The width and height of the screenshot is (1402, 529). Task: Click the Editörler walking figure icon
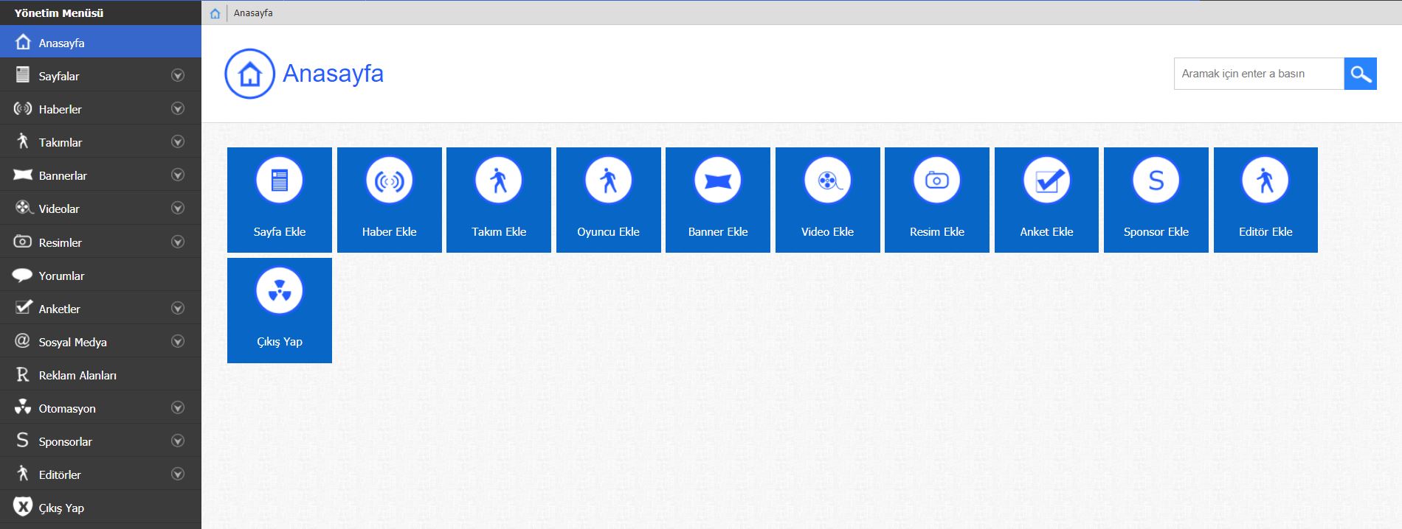point(23,473)
